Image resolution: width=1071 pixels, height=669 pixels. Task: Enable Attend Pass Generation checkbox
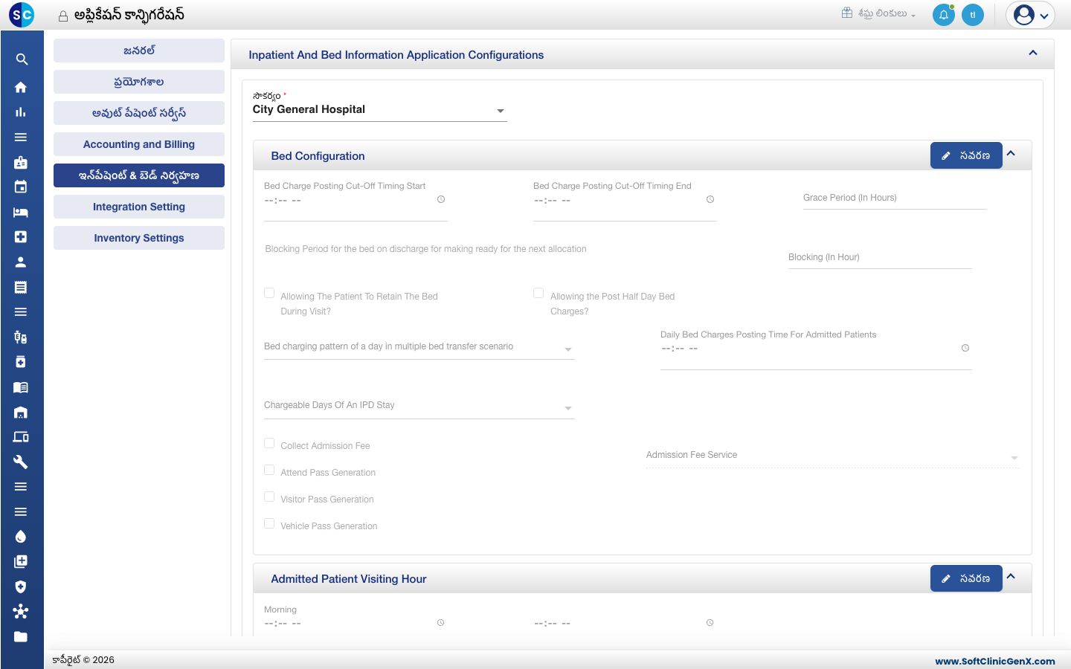(x=269, y=470)
